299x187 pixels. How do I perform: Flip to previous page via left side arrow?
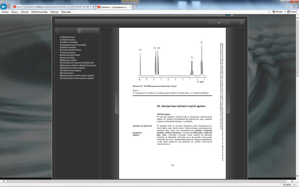[x=117, y=103]
